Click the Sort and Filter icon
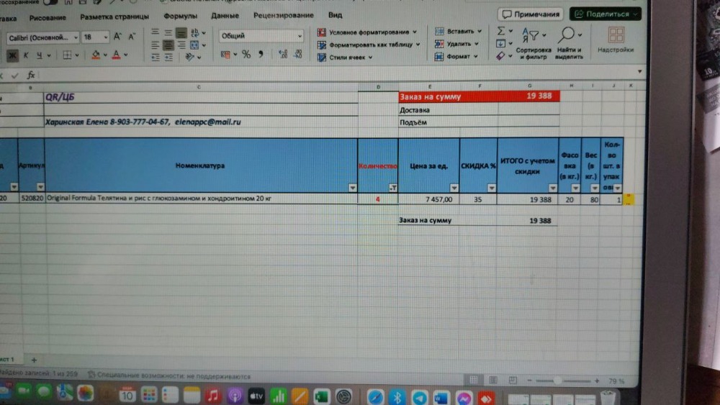The width and height of the screenshot is (720, 405). pos(533,36)
